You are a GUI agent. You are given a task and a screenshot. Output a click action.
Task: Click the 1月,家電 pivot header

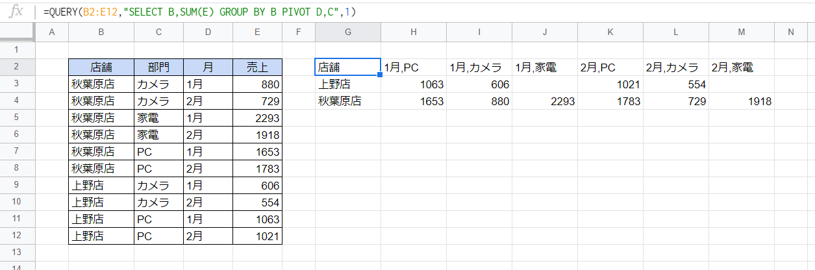pyautogui.click(x=545, y=67)
